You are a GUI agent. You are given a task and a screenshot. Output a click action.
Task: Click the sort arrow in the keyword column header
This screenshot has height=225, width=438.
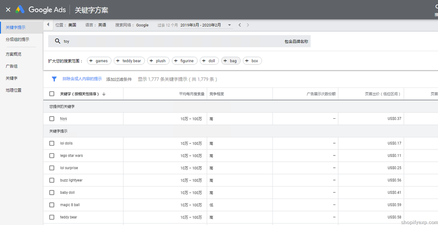coord(104,94)
